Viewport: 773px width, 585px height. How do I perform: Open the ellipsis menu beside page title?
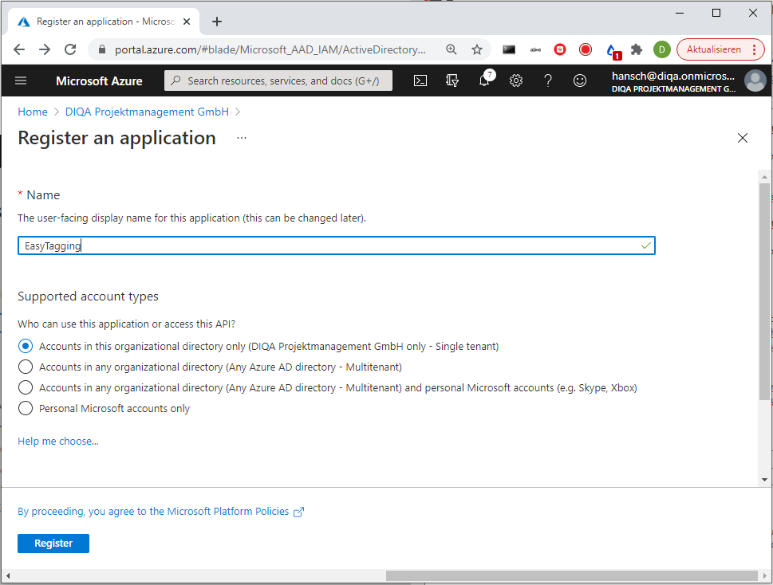coord(242,138)
